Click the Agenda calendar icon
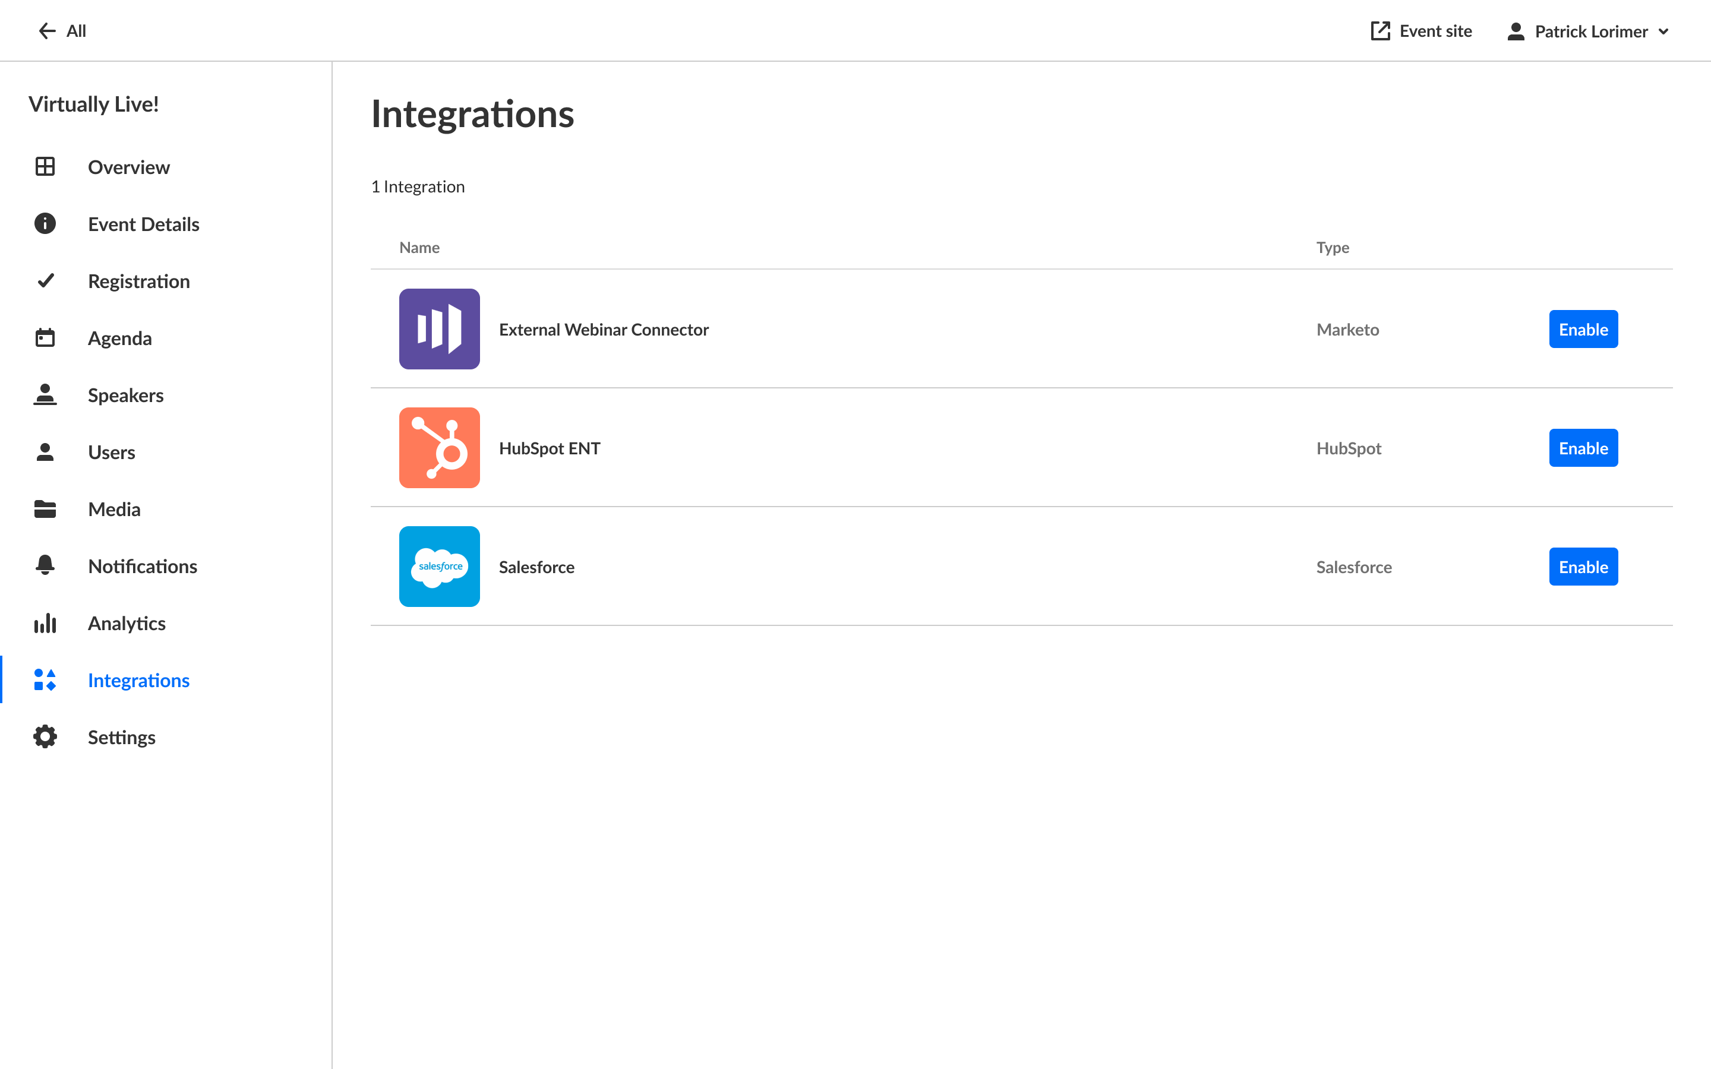This screenshot has height=1069, width=1711. 45,338
